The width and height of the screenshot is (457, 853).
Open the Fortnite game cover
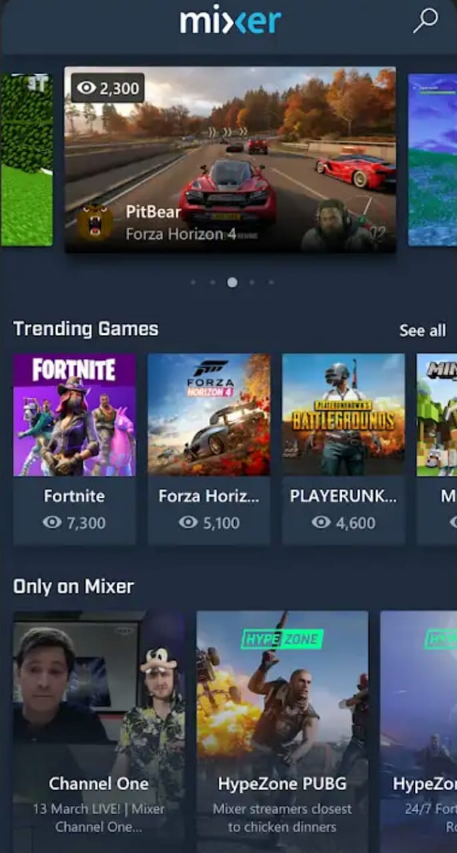point(75,415)
